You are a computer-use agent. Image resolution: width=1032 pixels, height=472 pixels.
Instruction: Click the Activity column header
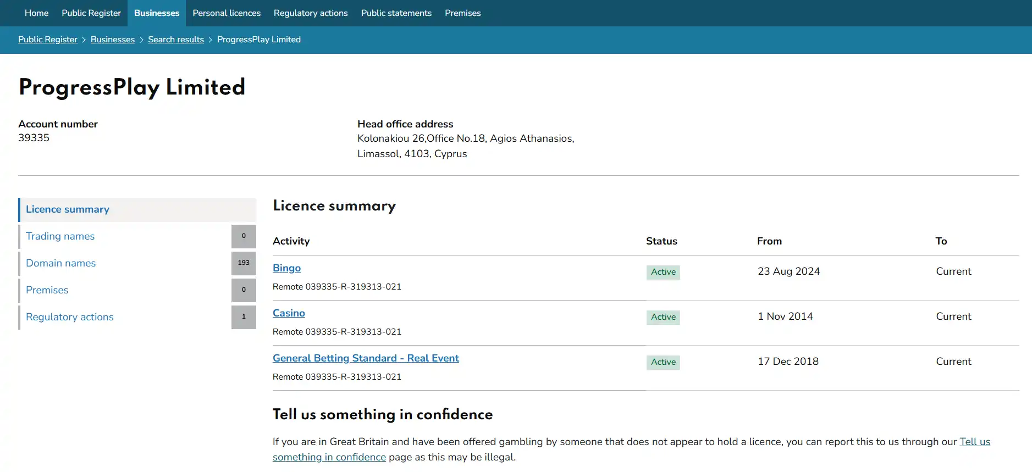tap(291, 241)
